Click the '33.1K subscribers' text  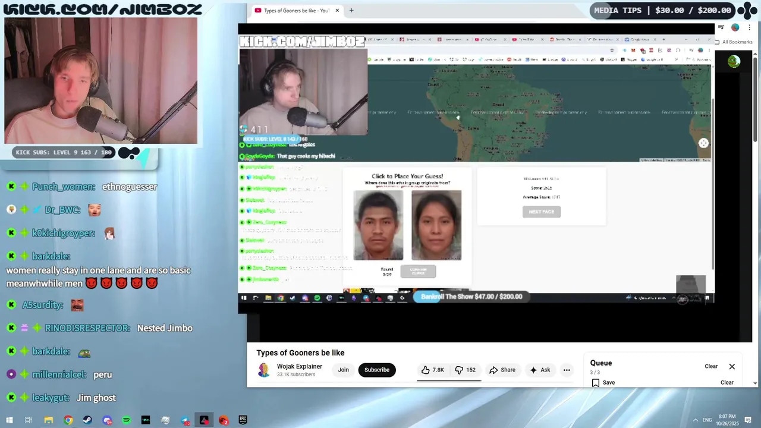(x=296, y=374)
